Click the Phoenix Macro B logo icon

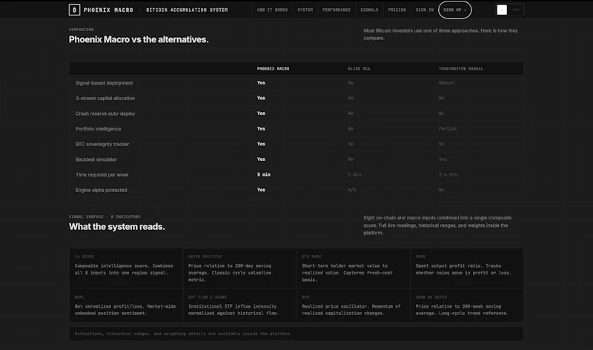point(74,10)
